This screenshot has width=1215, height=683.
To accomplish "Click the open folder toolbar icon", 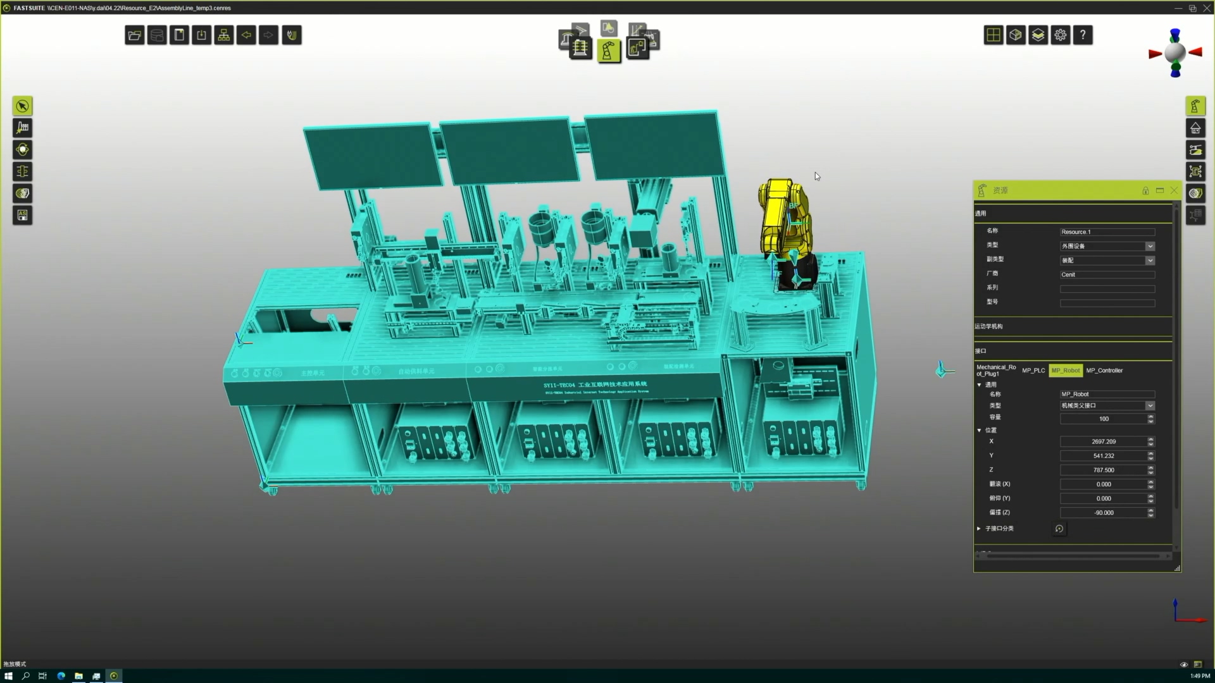I will 134,35.
